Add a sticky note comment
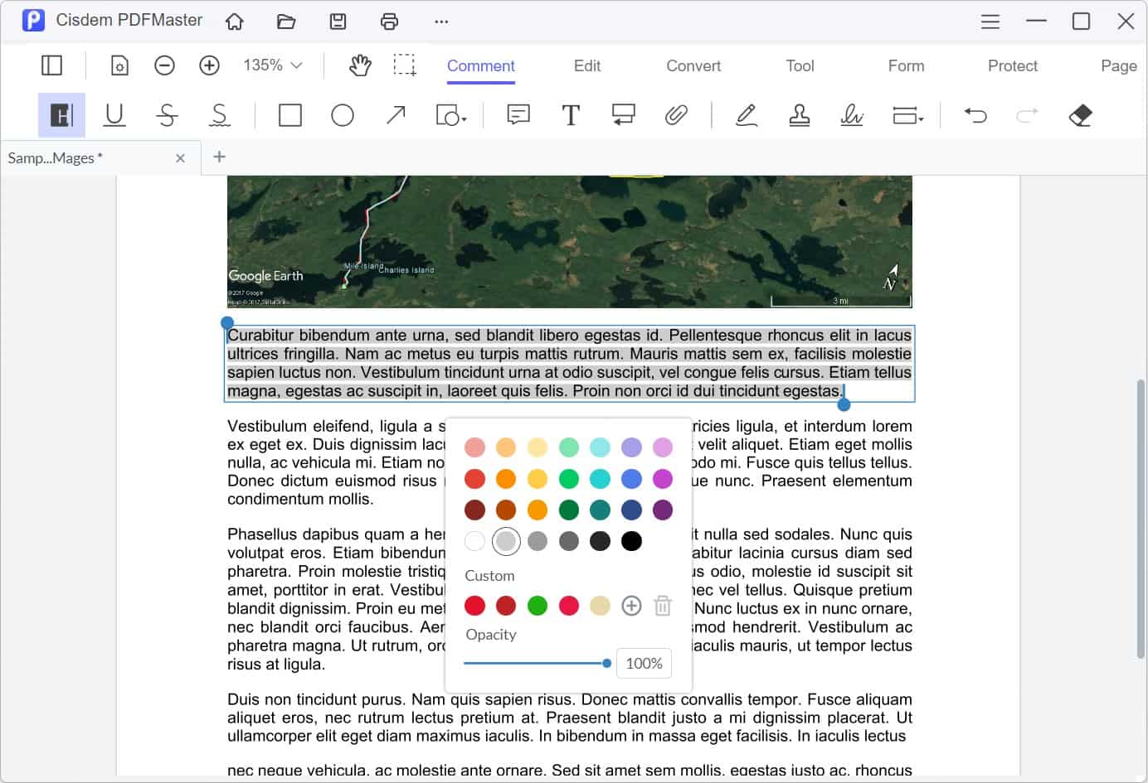Viewport: 1148px width, 783px height. (518, 115)
